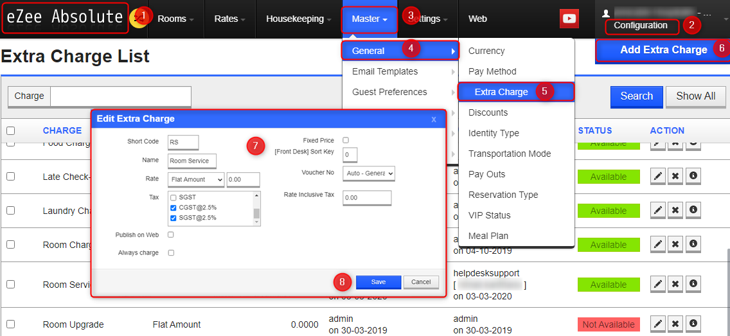Open the Voucher No dropdown

(369, 173)
